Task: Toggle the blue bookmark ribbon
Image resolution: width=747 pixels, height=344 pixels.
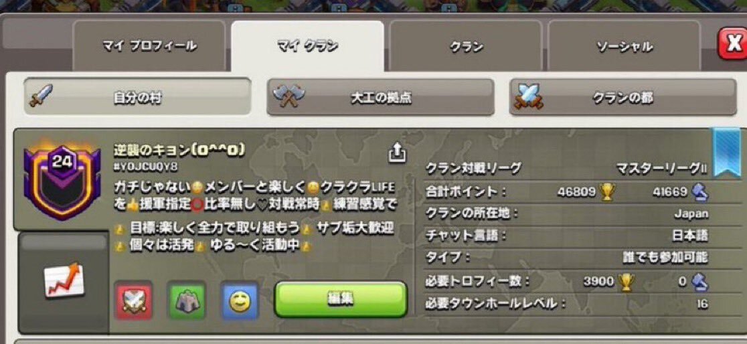Action: point(727,153)
